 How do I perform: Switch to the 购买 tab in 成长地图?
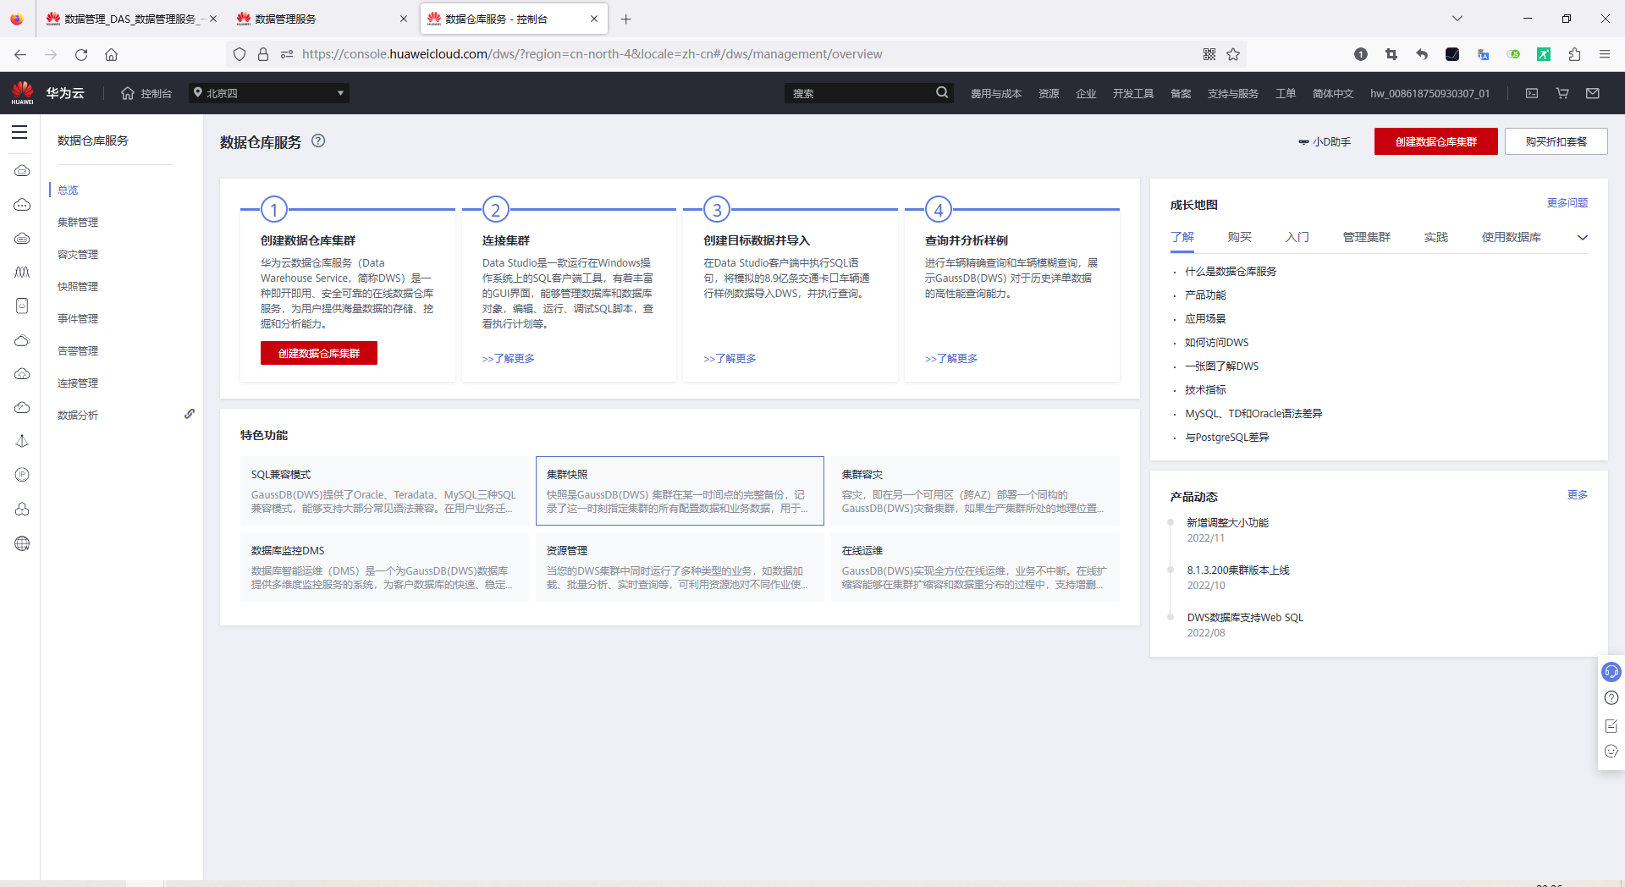click(x=1240, y=237)
